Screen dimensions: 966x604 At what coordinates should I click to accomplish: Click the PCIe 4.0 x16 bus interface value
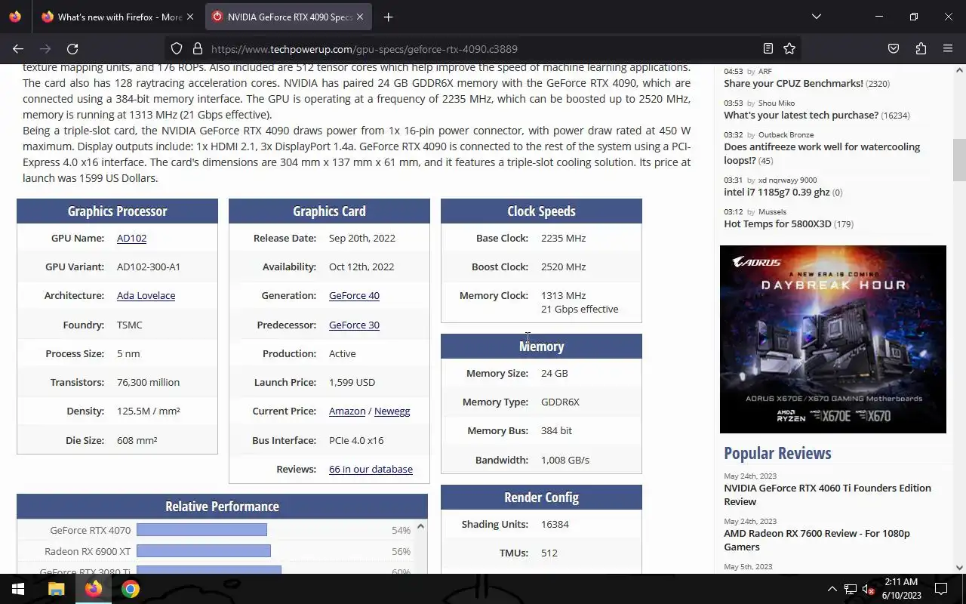(356, 440)
